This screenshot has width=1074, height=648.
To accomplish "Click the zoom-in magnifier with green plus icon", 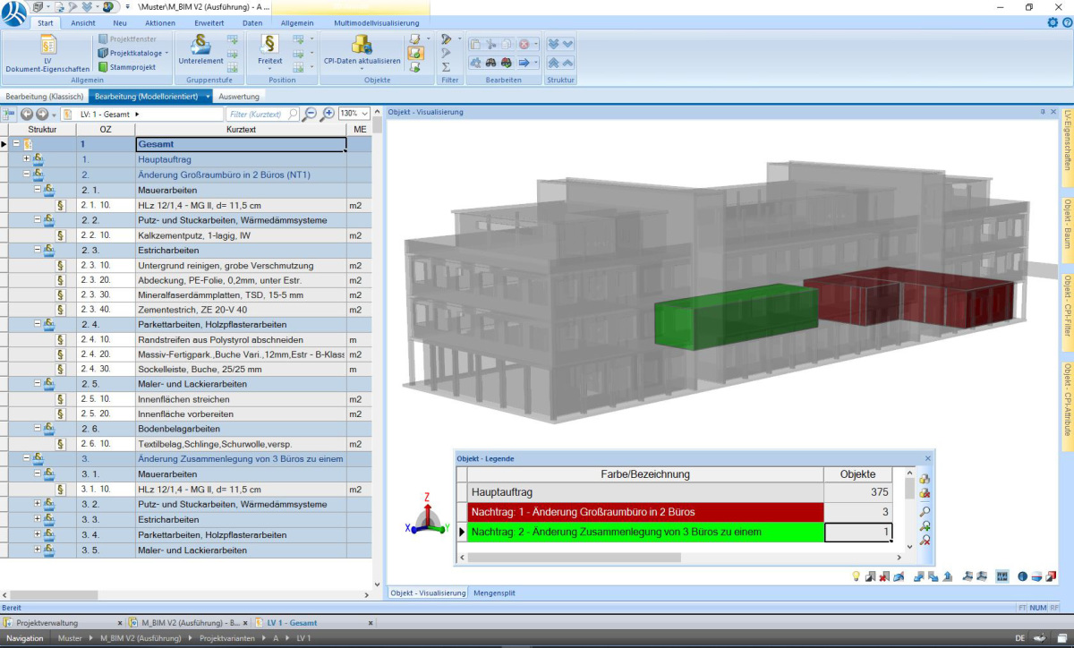I will [x=926, y=526].
